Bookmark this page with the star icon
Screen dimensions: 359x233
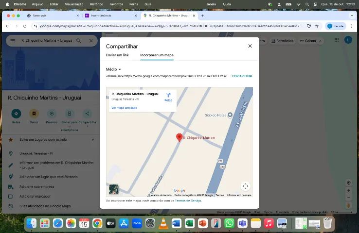pyautogui.click(x=317, y=26)
